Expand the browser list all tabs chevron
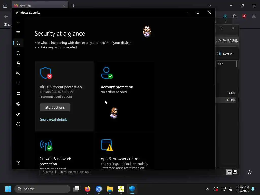 [210, 6]
